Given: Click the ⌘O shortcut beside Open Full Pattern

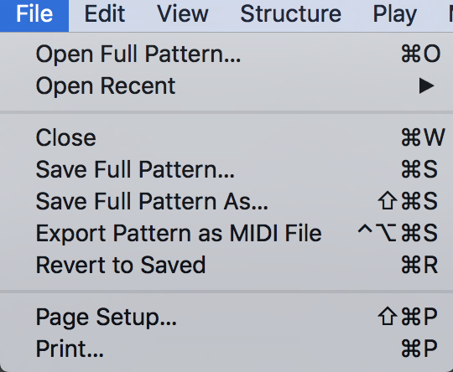Looking at the screenshot, I should (x=420, y=54).
